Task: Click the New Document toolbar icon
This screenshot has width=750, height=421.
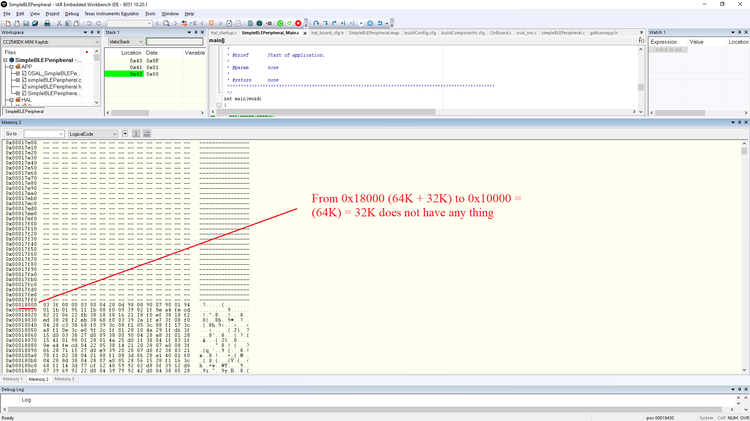Action: [7, 23]
